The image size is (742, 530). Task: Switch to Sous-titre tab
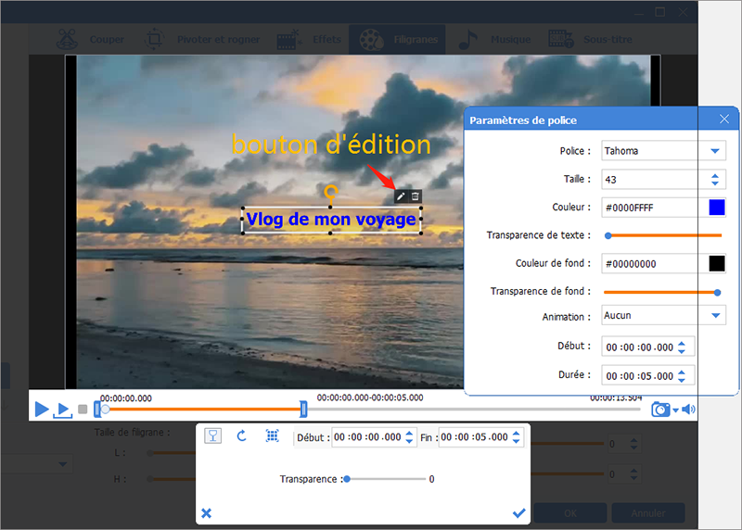click(x=590, y=40)
